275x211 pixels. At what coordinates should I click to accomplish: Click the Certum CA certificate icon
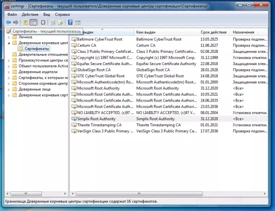point(74,45)
